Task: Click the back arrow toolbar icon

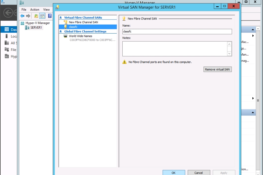Action: click(x=22, y=16)
